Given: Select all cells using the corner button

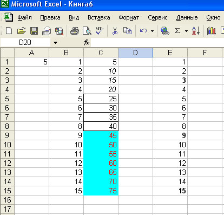Looking at the screenshot, I should (7, 53).
